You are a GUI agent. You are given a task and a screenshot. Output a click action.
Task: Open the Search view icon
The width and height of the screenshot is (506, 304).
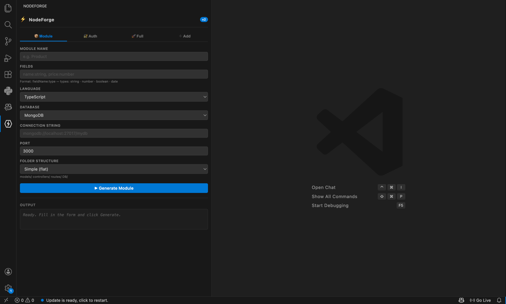pyautogui.click(x=8, y=25)
